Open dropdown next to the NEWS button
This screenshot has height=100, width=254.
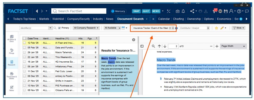(163, 11)
